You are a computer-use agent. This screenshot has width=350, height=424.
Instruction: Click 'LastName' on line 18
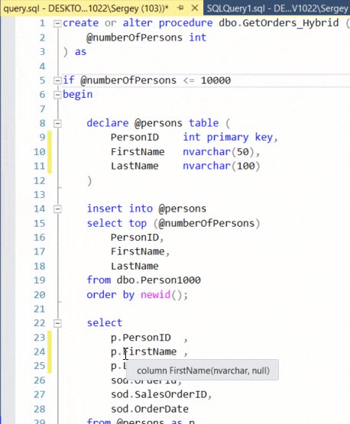pyautogui.click(x=134, y=266)
